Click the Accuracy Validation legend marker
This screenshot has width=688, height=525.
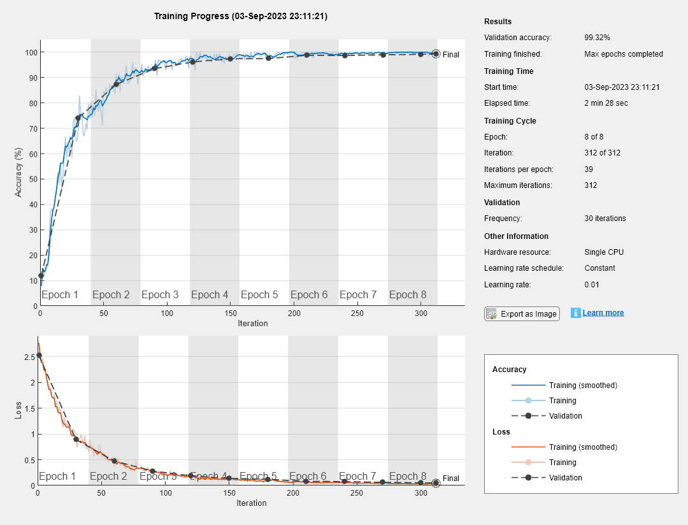528,416
